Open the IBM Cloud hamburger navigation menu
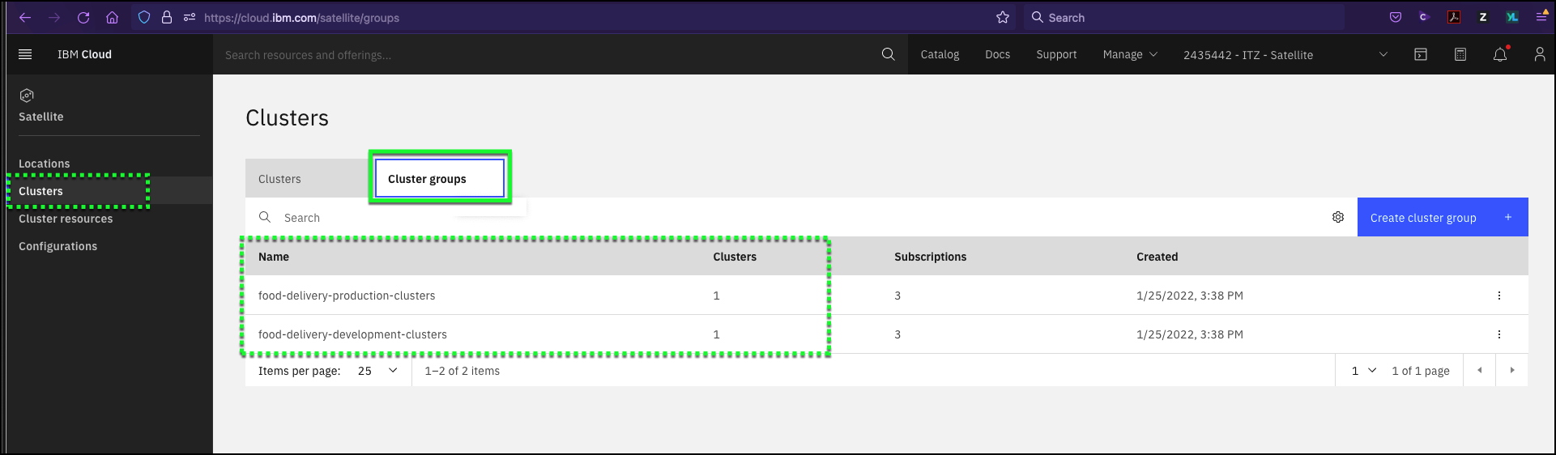The height and width of the screenshot is (455, 1556). point(25,54)
